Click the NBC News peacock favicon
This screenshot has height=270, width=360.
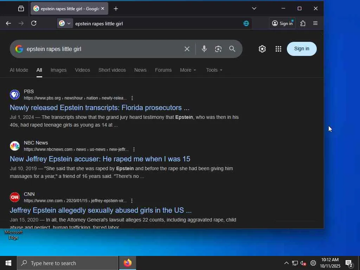[x=15, y=146]
